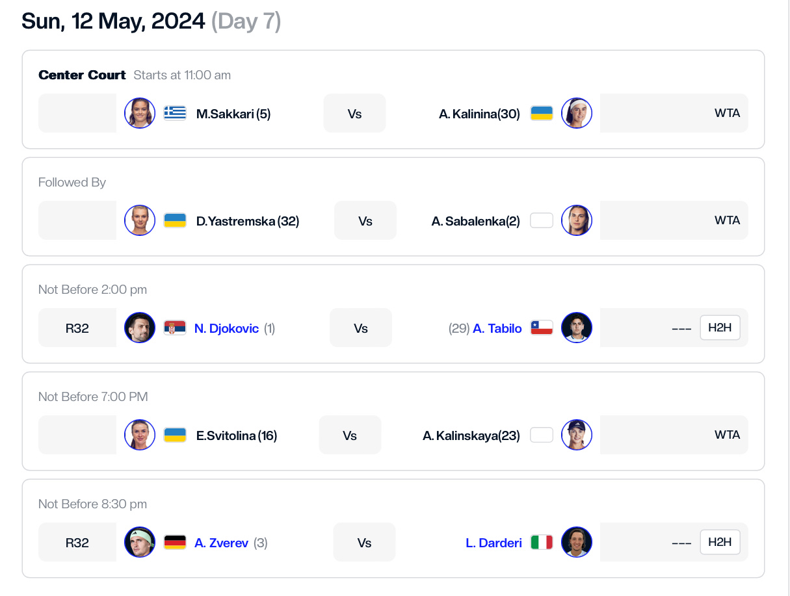Click A. Kalinskaya's player photo
Screen dimensions: 790x596
coord(577,435)
